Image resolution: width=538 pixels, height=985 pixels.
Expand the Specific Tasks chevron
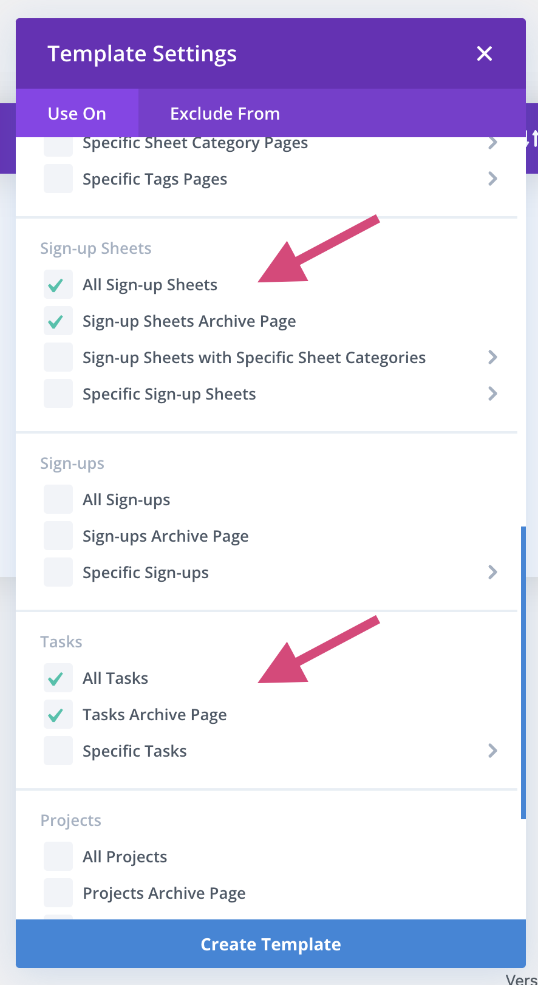click(x=493, y=751)
